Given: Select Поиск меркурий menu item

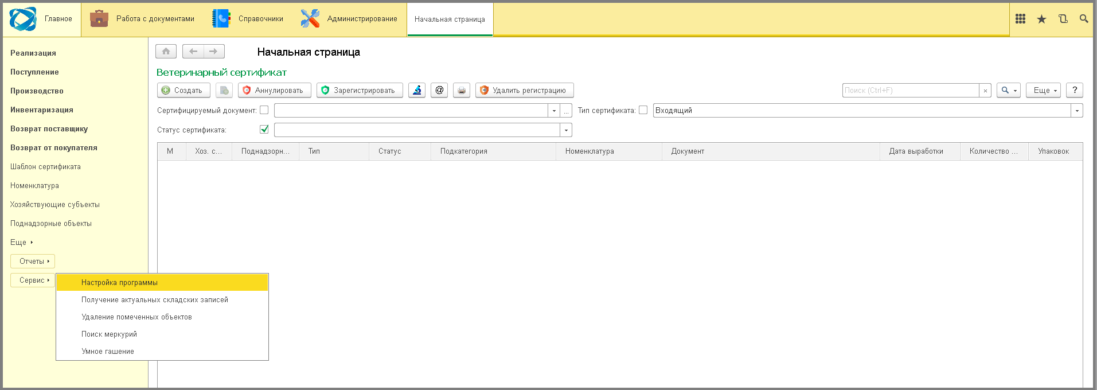Looking at the screenshot, I should coord(162,334).
